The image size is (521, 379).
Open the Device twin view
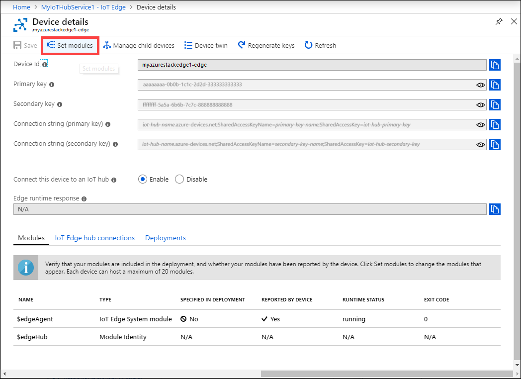coord(206,45)
